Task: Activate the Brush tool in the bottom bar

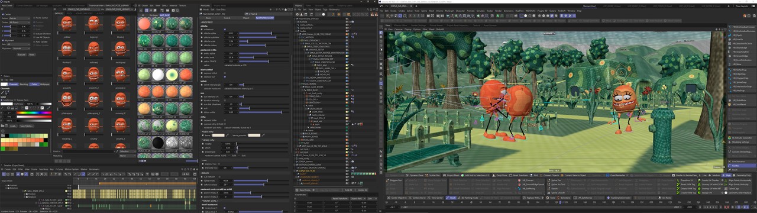Action: 451,198
